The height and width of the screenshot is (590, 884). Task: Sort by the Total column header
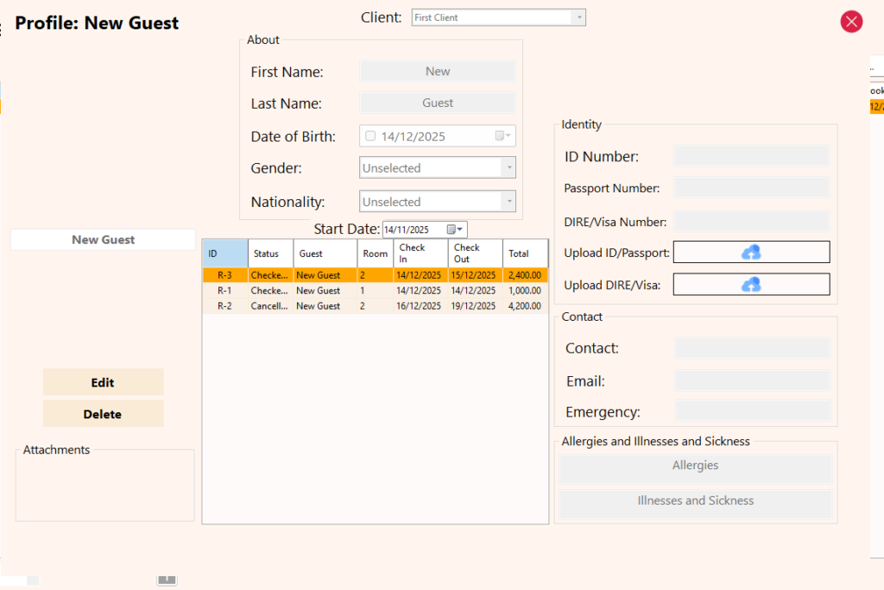(525, 254)
